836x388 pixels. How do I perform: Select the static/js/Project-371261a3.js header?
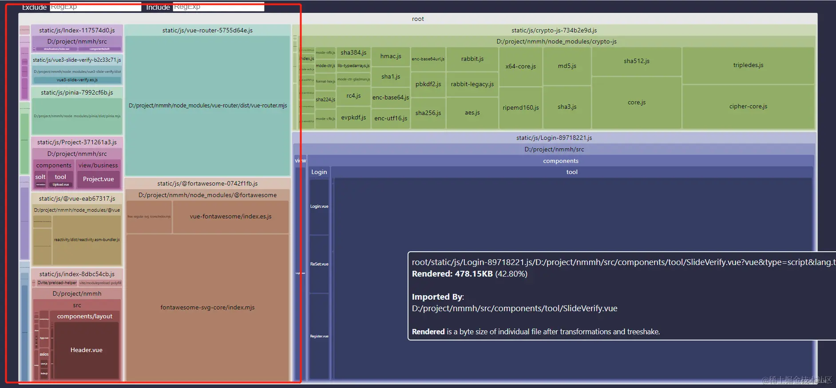click(77, 142)
